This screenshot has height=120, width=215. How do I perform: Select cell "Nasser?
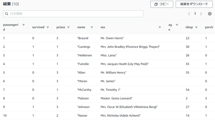click(82, 115)
